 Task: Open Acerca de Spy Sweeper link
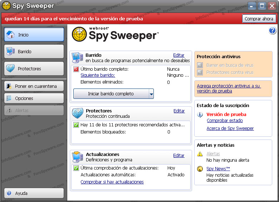(230, 128)
